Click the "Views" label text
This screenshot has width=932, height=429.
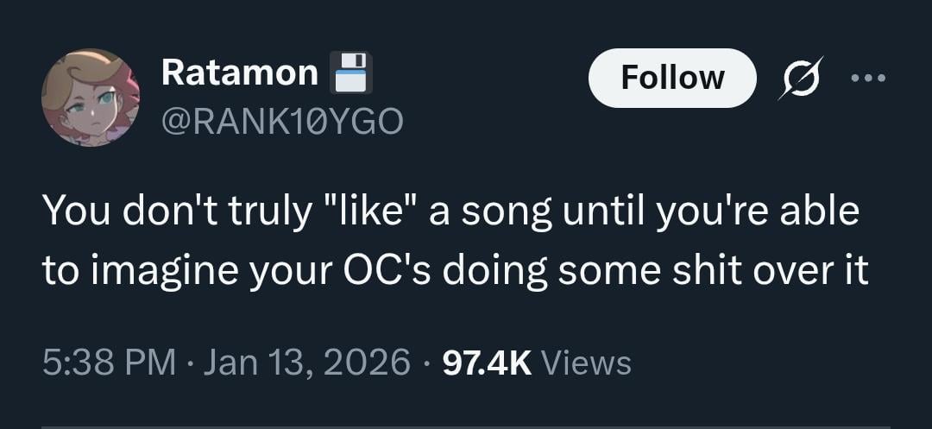[x=586, y=363]
